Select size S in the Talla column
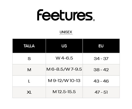 click(x=29, y=58)
